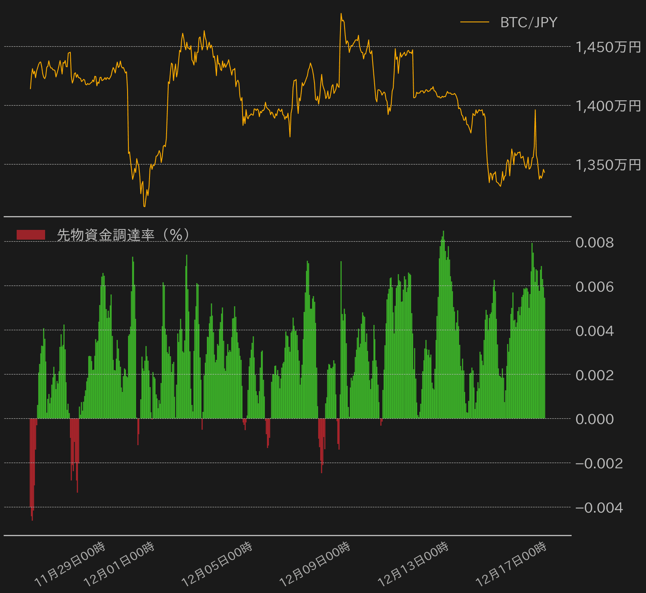Viewport: 646px width, 593px height.
Task: Select the −0.002 funding rate axis label
Action: tap(599, 463)
